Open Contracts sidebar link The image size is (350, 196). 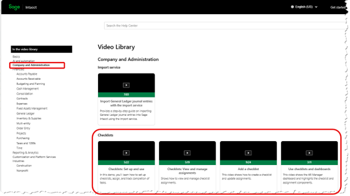click(x=22, y=98)
